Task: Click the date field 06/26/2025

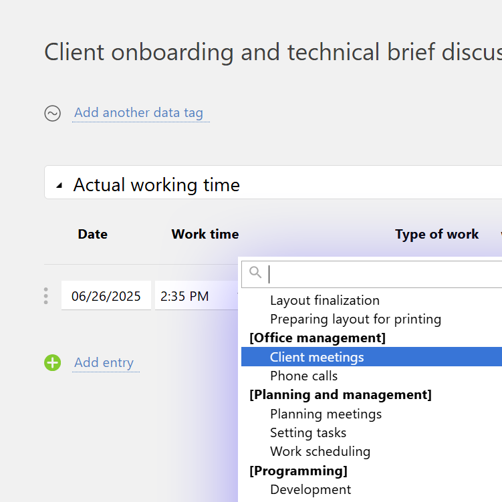Action: click(x=106, y=296)
